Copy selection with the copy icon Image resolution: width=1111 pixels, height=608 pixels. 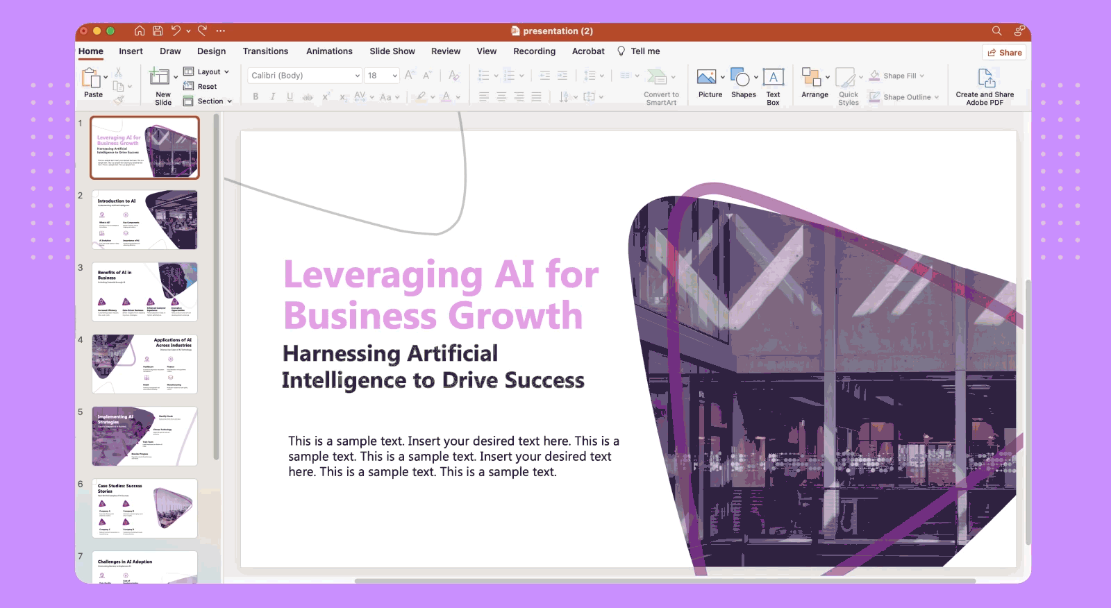pyautogui.click(x=119, y=86)
